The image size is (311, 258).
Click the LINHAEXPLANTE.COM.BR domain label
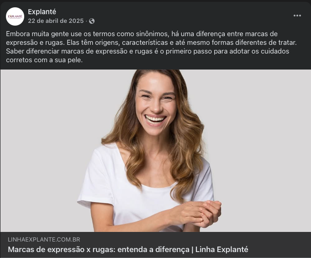(x=44, y=240)
